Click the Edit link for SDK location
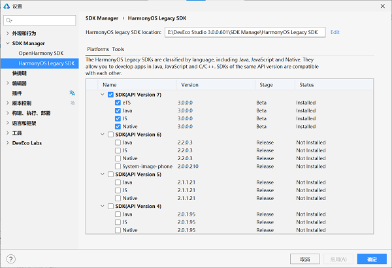 click(335, 31)
